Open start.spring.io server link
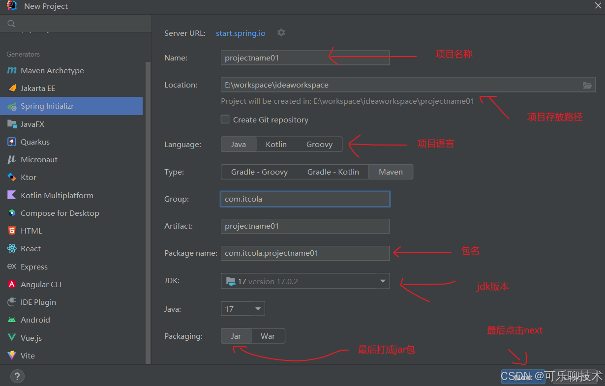The image size is (605, 386). [x=241, y=33]
